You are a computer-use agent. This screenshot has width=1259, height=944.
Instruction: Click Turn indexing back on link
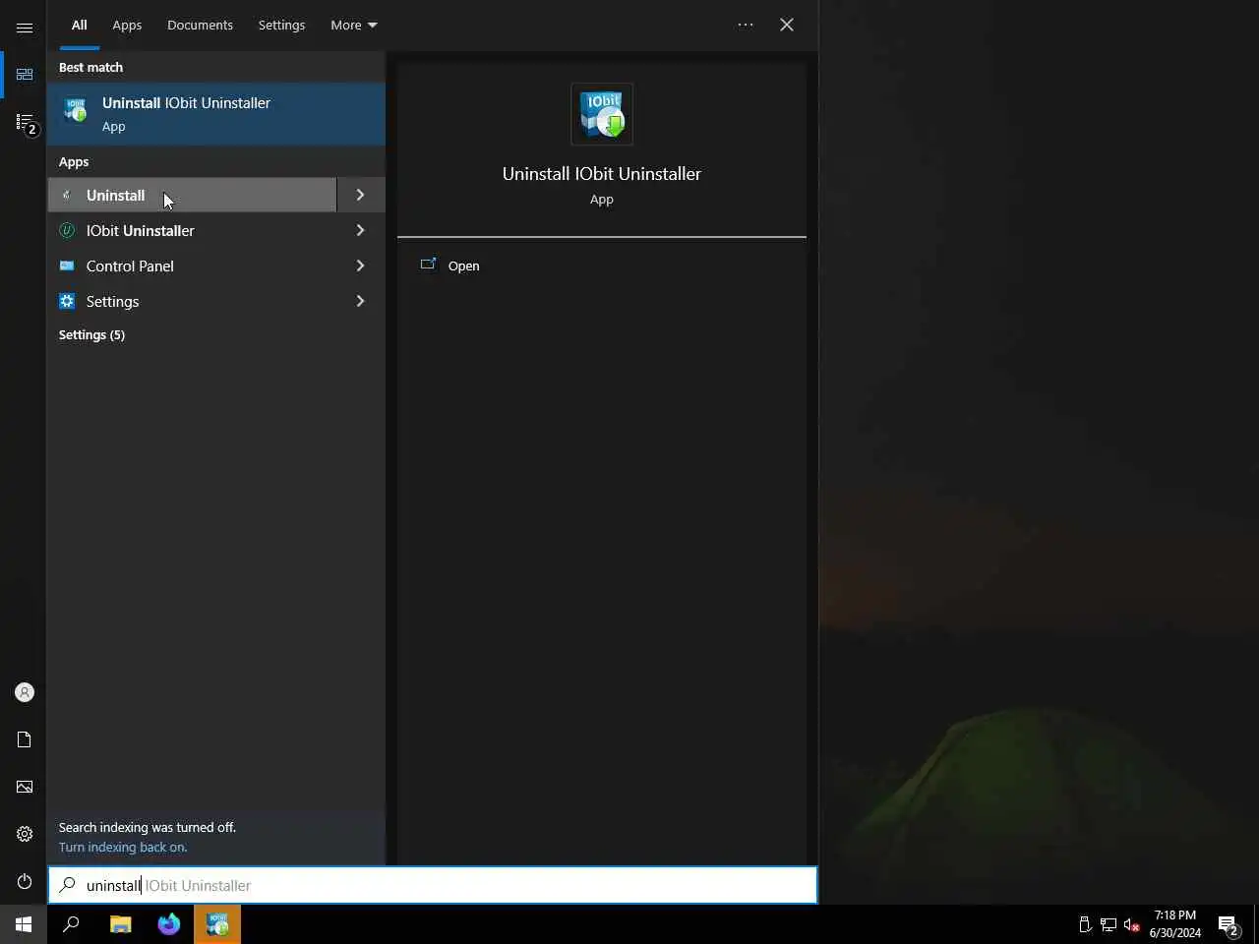pos(123,848)
